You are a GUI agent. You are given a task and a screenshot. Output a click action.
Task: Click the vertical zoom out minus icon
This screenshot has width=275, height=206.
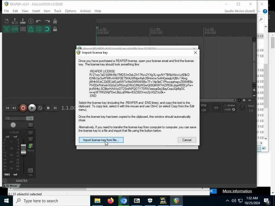coord(254,96)
